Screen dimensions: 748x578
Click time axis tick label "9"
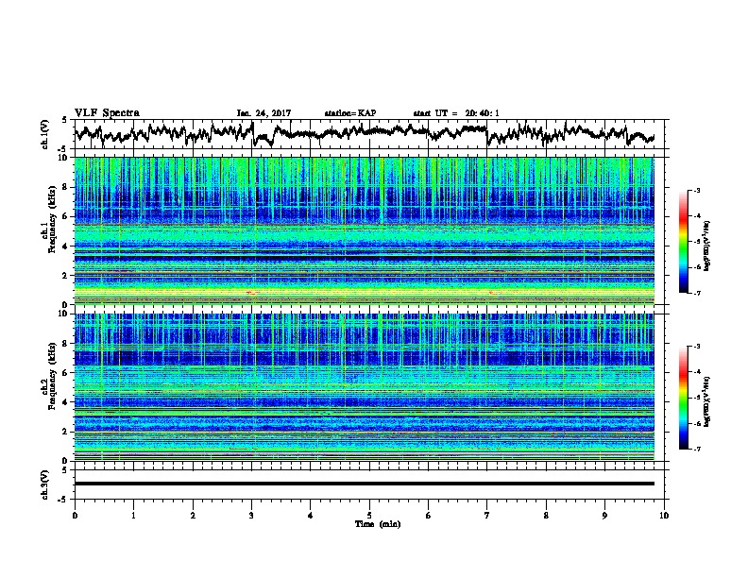(604, 515)
